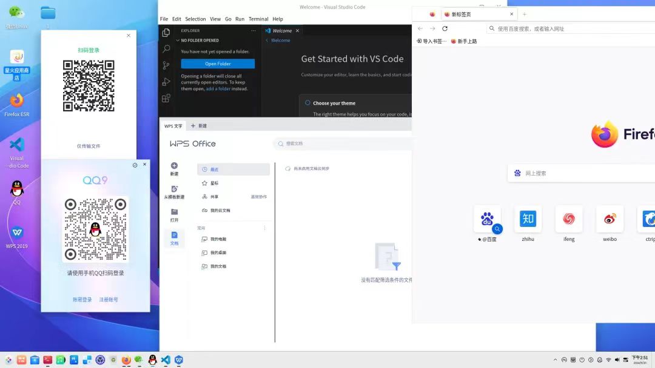The height and width of the screenshot is (368, 655).
Task: Select 我的云文档 in WPS navigation
Action: tap(233, 211)
